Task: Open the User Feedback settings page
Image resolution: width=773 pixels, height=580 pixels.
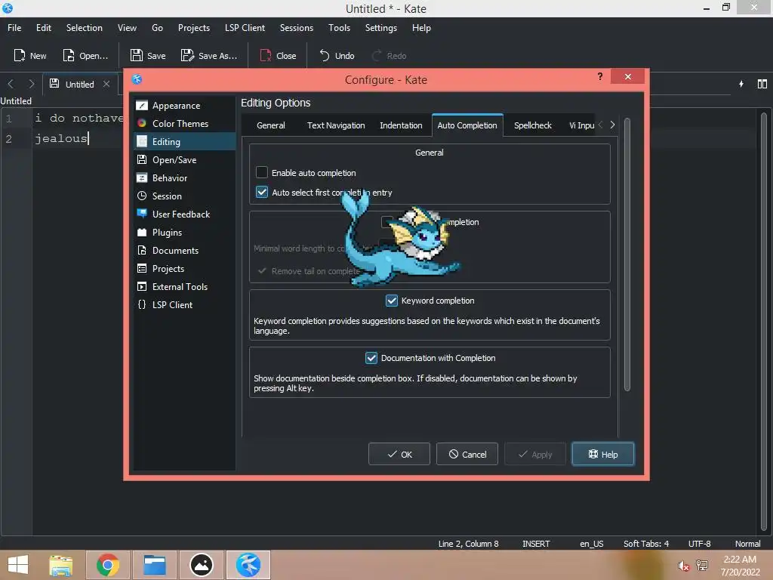Action: [184, 214]
